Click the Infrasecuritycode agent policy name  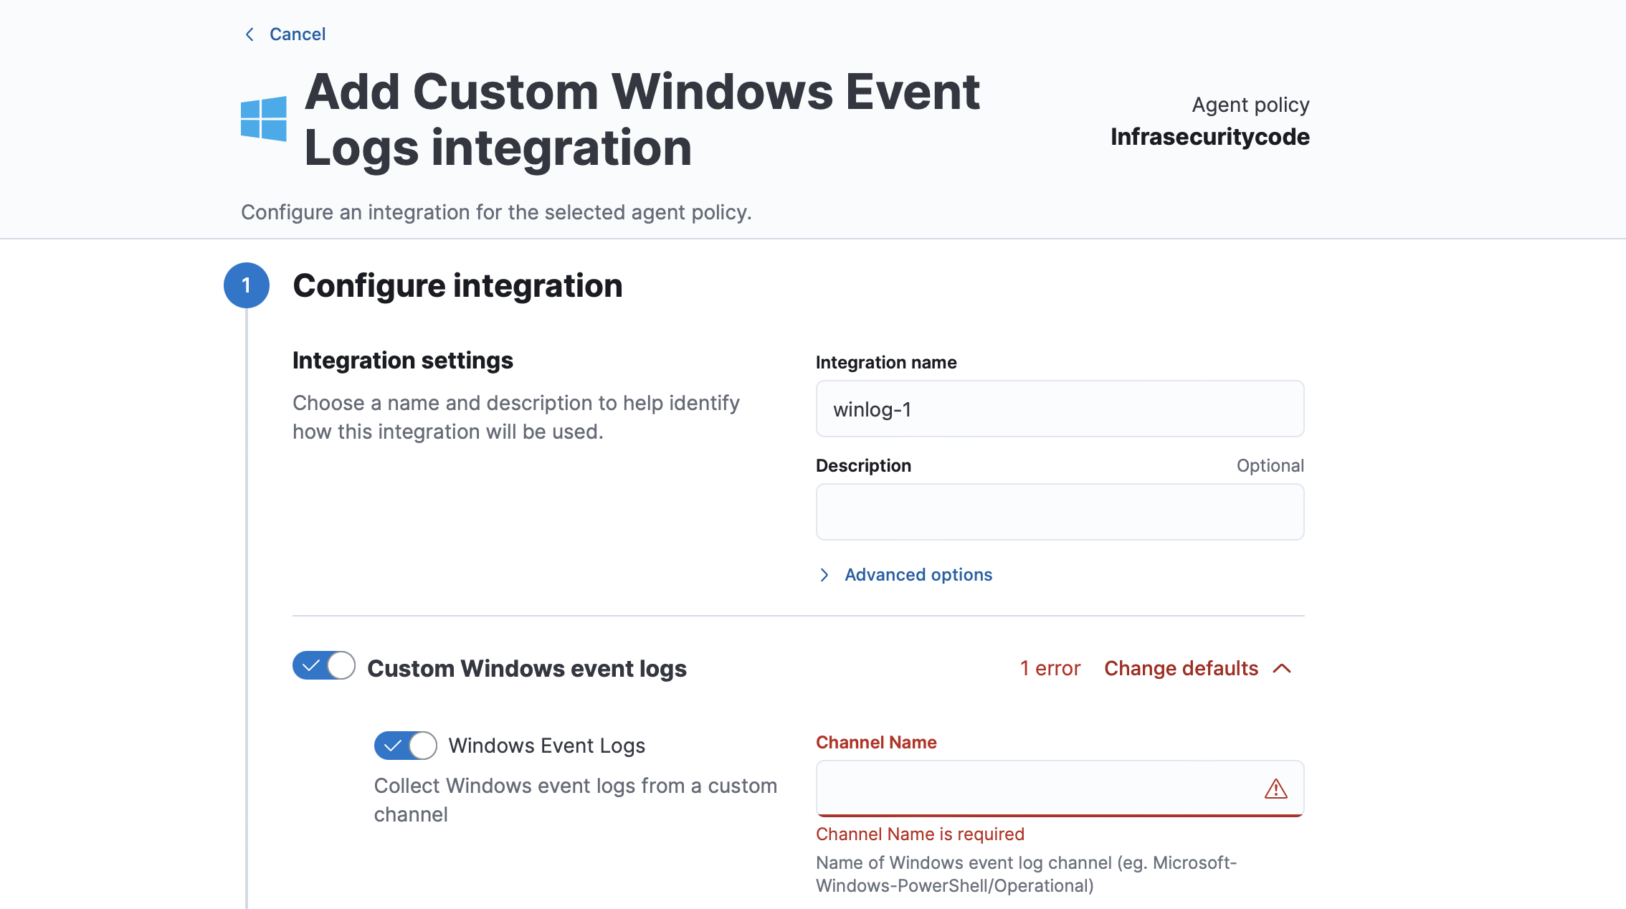coord(1209,137)
